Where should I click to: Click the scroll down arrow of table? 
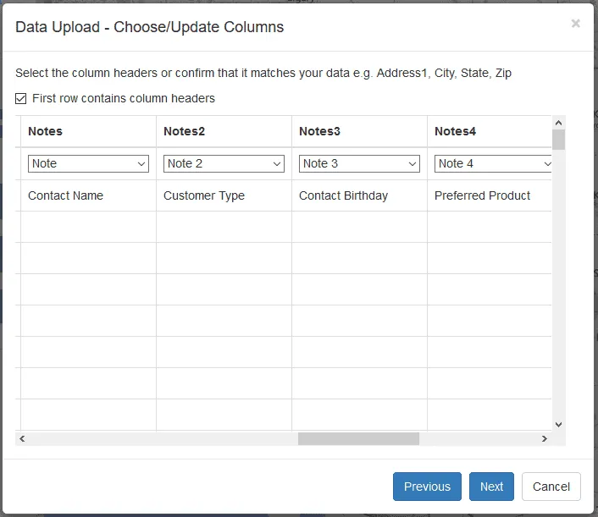[x=559, y=424]
